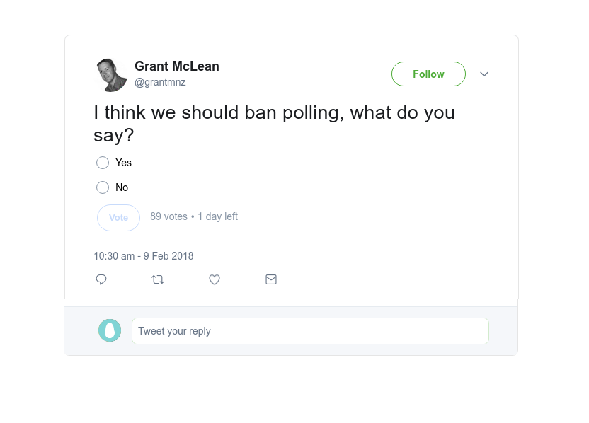
Task: Select the No radio button circle
Action: [x=103, y=187]
